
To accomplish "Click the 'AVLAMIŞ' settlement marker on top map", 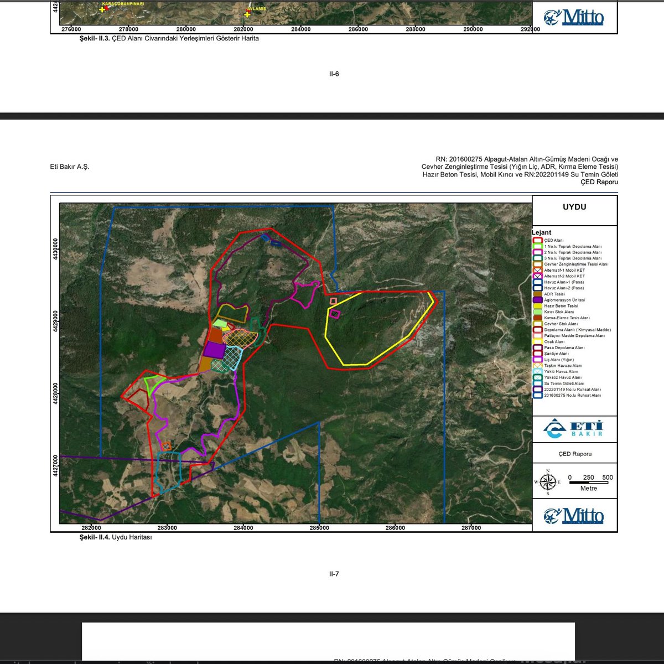I will [x=247, y=14].
